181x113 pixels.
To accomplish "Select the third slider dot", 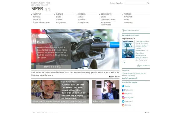I will (52, 67).
